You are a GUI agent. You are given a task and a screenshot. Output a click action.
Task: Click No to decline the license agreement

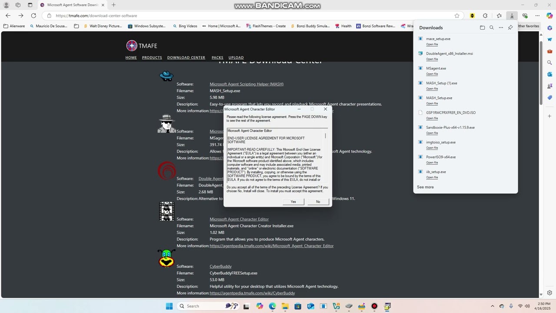coord(318,202)
